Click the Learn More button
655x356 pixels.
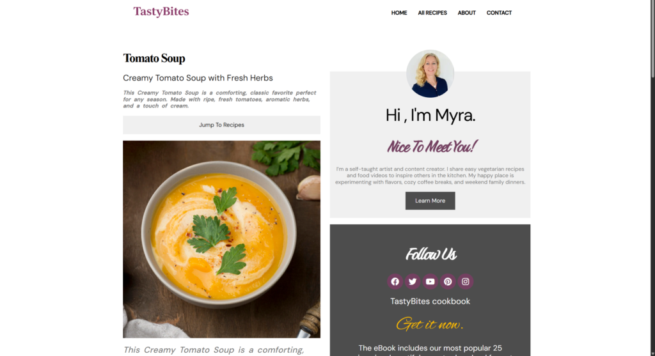pos(430,201)
